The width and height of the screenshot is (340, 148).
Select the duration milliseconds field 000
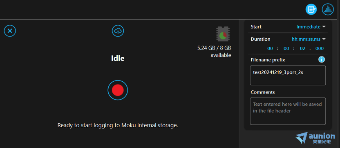click(x=320, y=48)
